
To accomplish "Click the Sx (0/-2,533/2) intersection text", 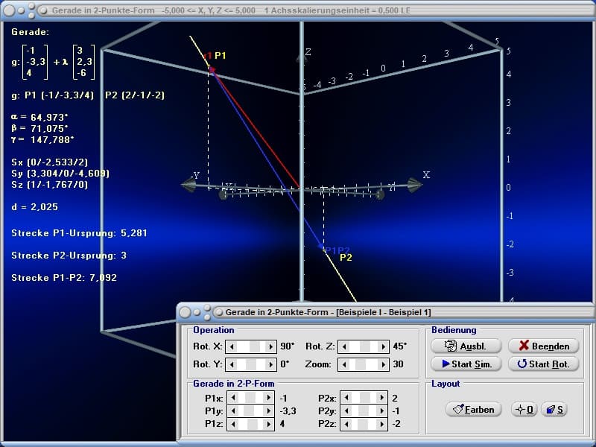I will [49, 162].
